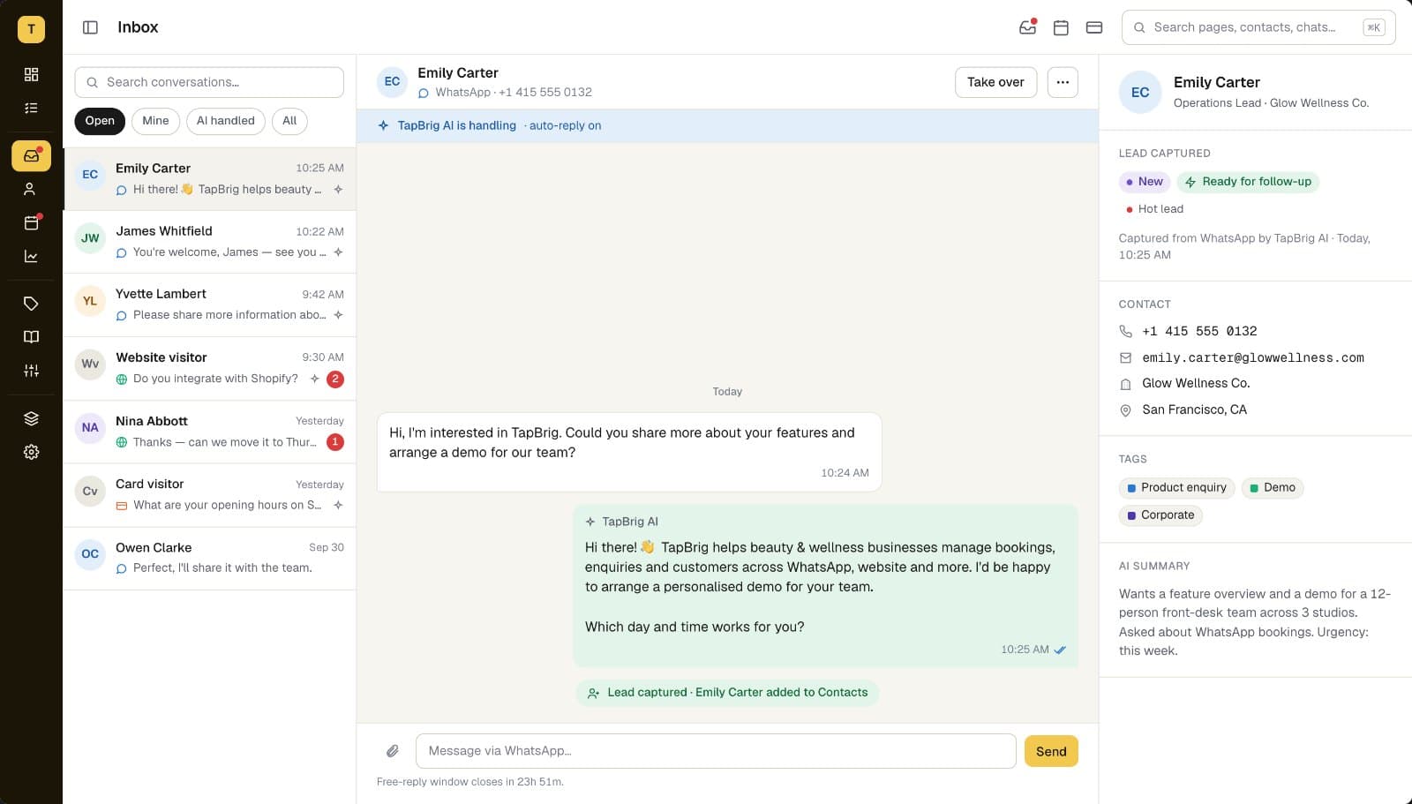The width and height of the screenshot is (1412, 804).
Task: Click the New lead status pill
Action: 1144,182
